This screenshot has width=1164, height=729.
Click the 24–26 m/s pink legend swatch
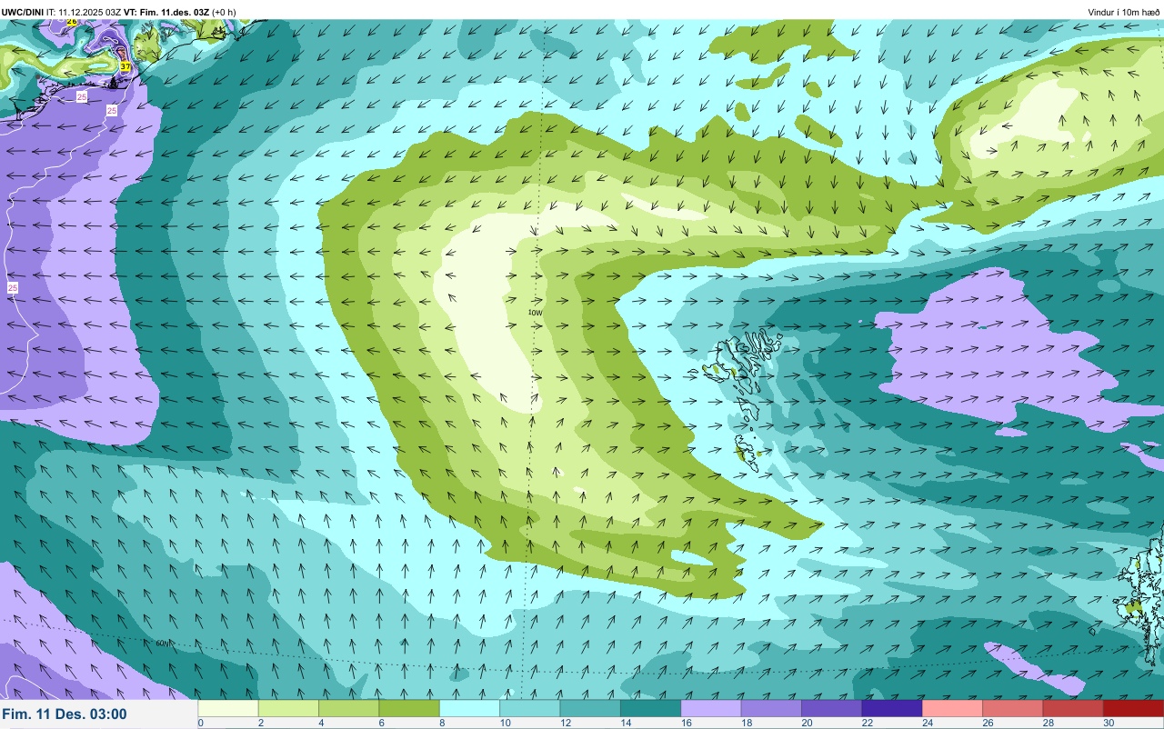[x=952, y=708]
